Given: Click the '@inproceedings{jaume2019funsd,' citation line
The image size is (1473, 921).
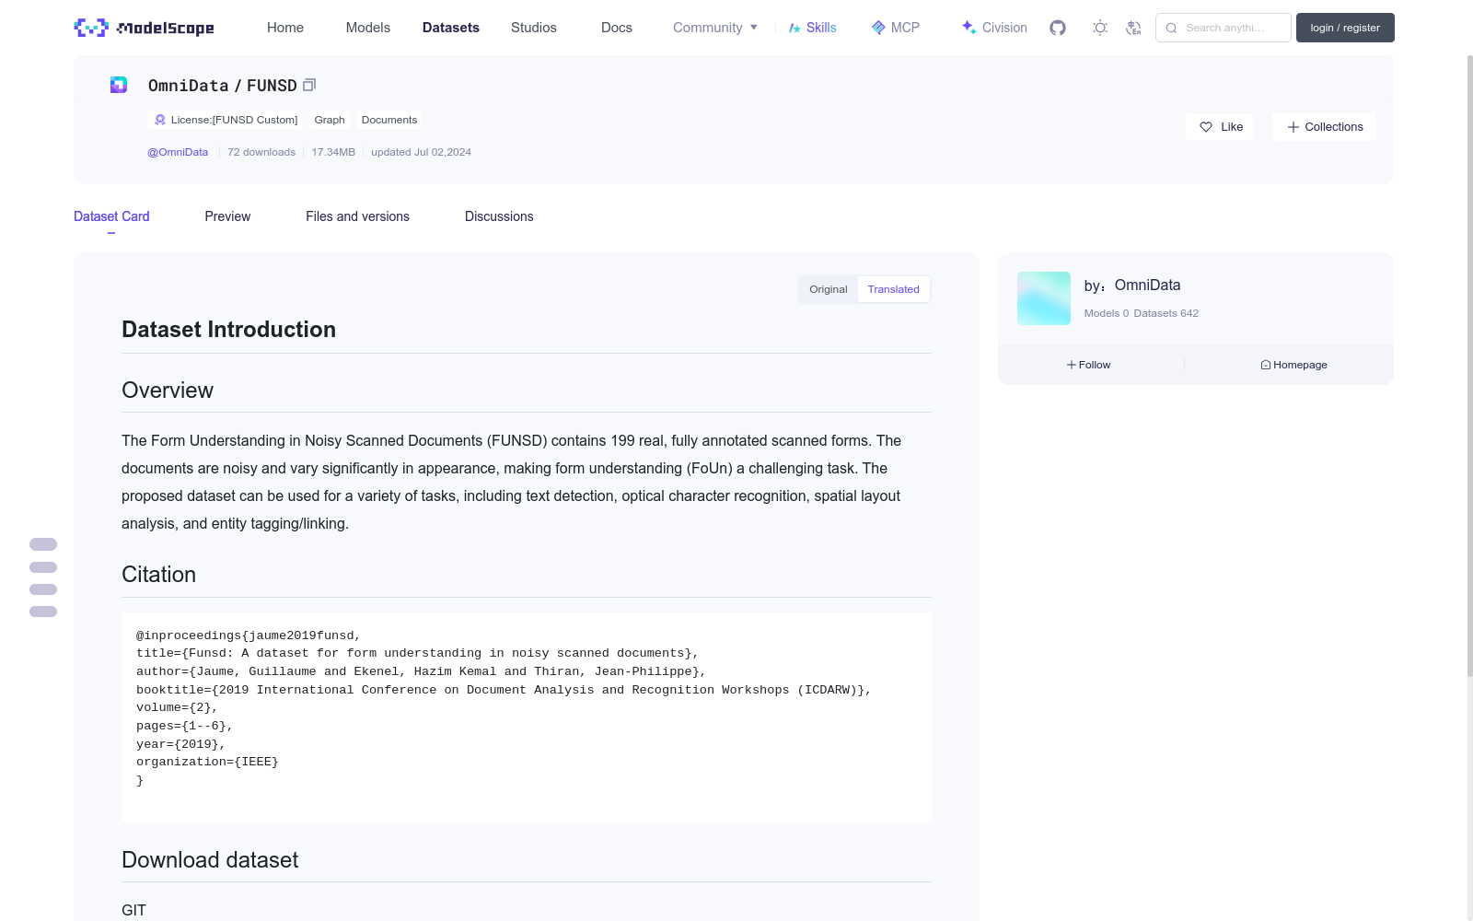Looking at the screenshot, I should click(249, 635).
